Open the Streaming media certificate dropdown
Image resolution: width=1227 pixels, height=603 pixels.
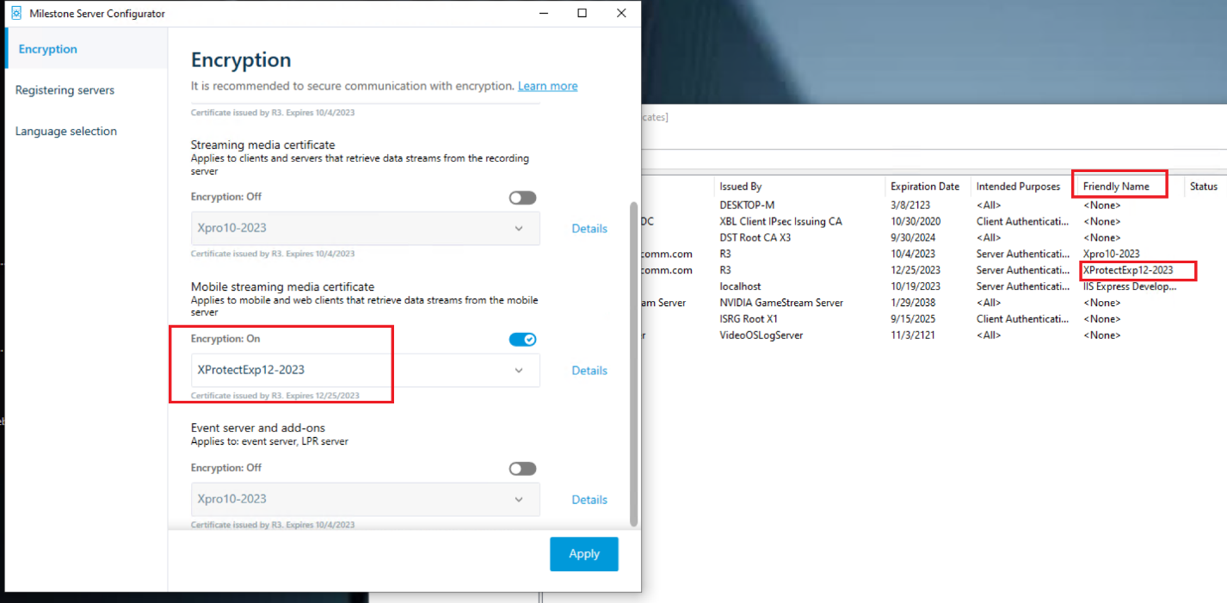pyautogui.click(x=519, y=228)
